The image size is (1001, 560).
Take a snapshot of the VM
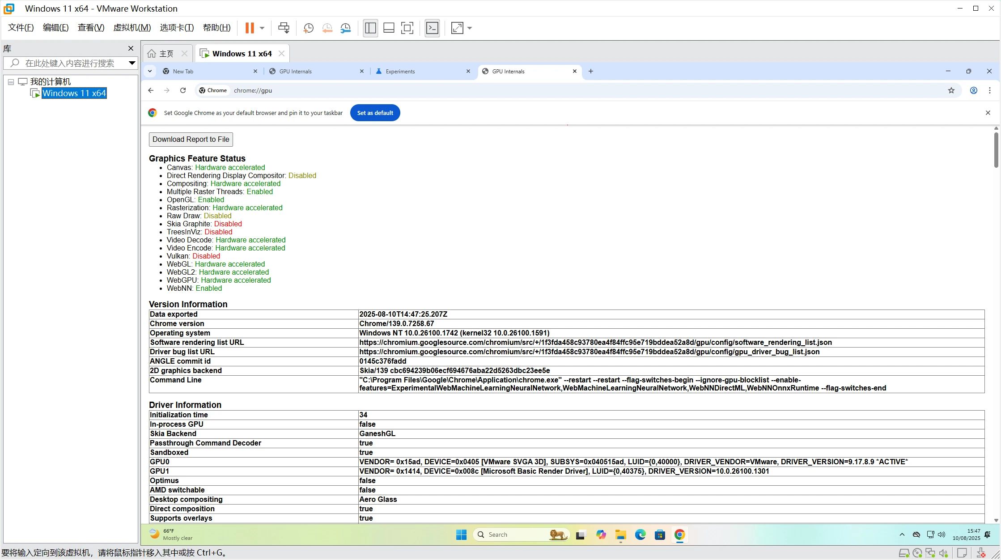[x=308, y=28]
